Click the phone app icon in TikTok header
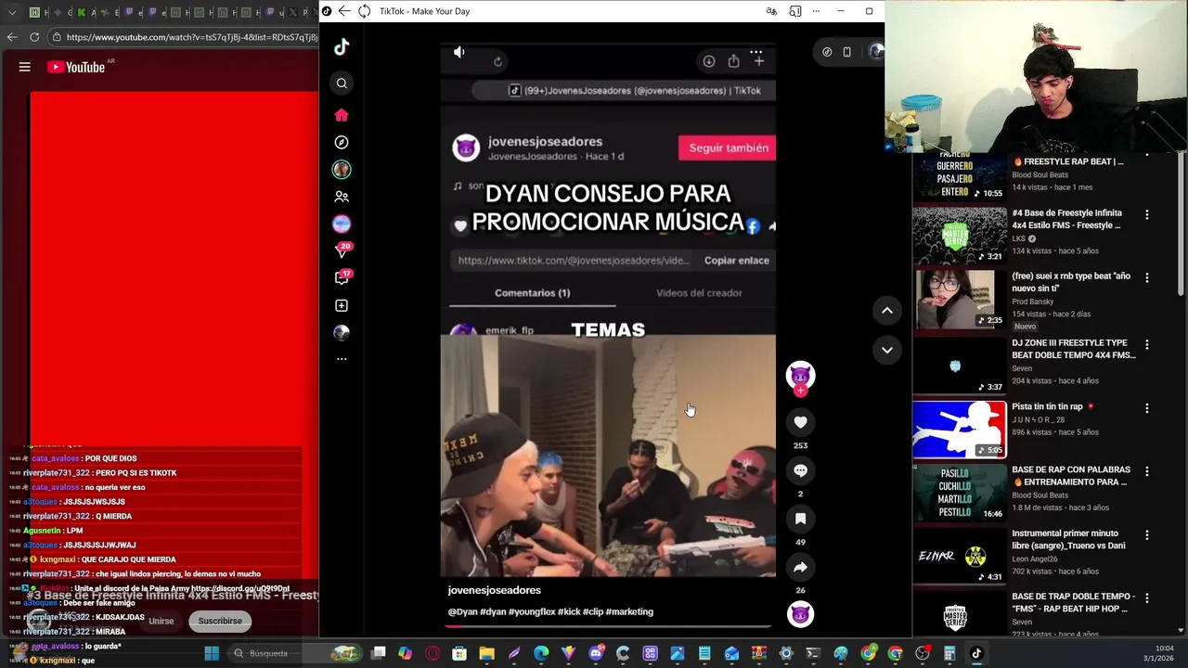 pyautogui.click(x=846, y=52)
